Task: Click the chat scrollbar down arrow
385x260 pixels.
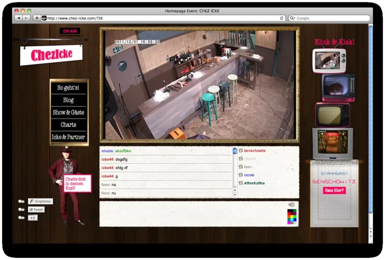Action: [235, 195]
